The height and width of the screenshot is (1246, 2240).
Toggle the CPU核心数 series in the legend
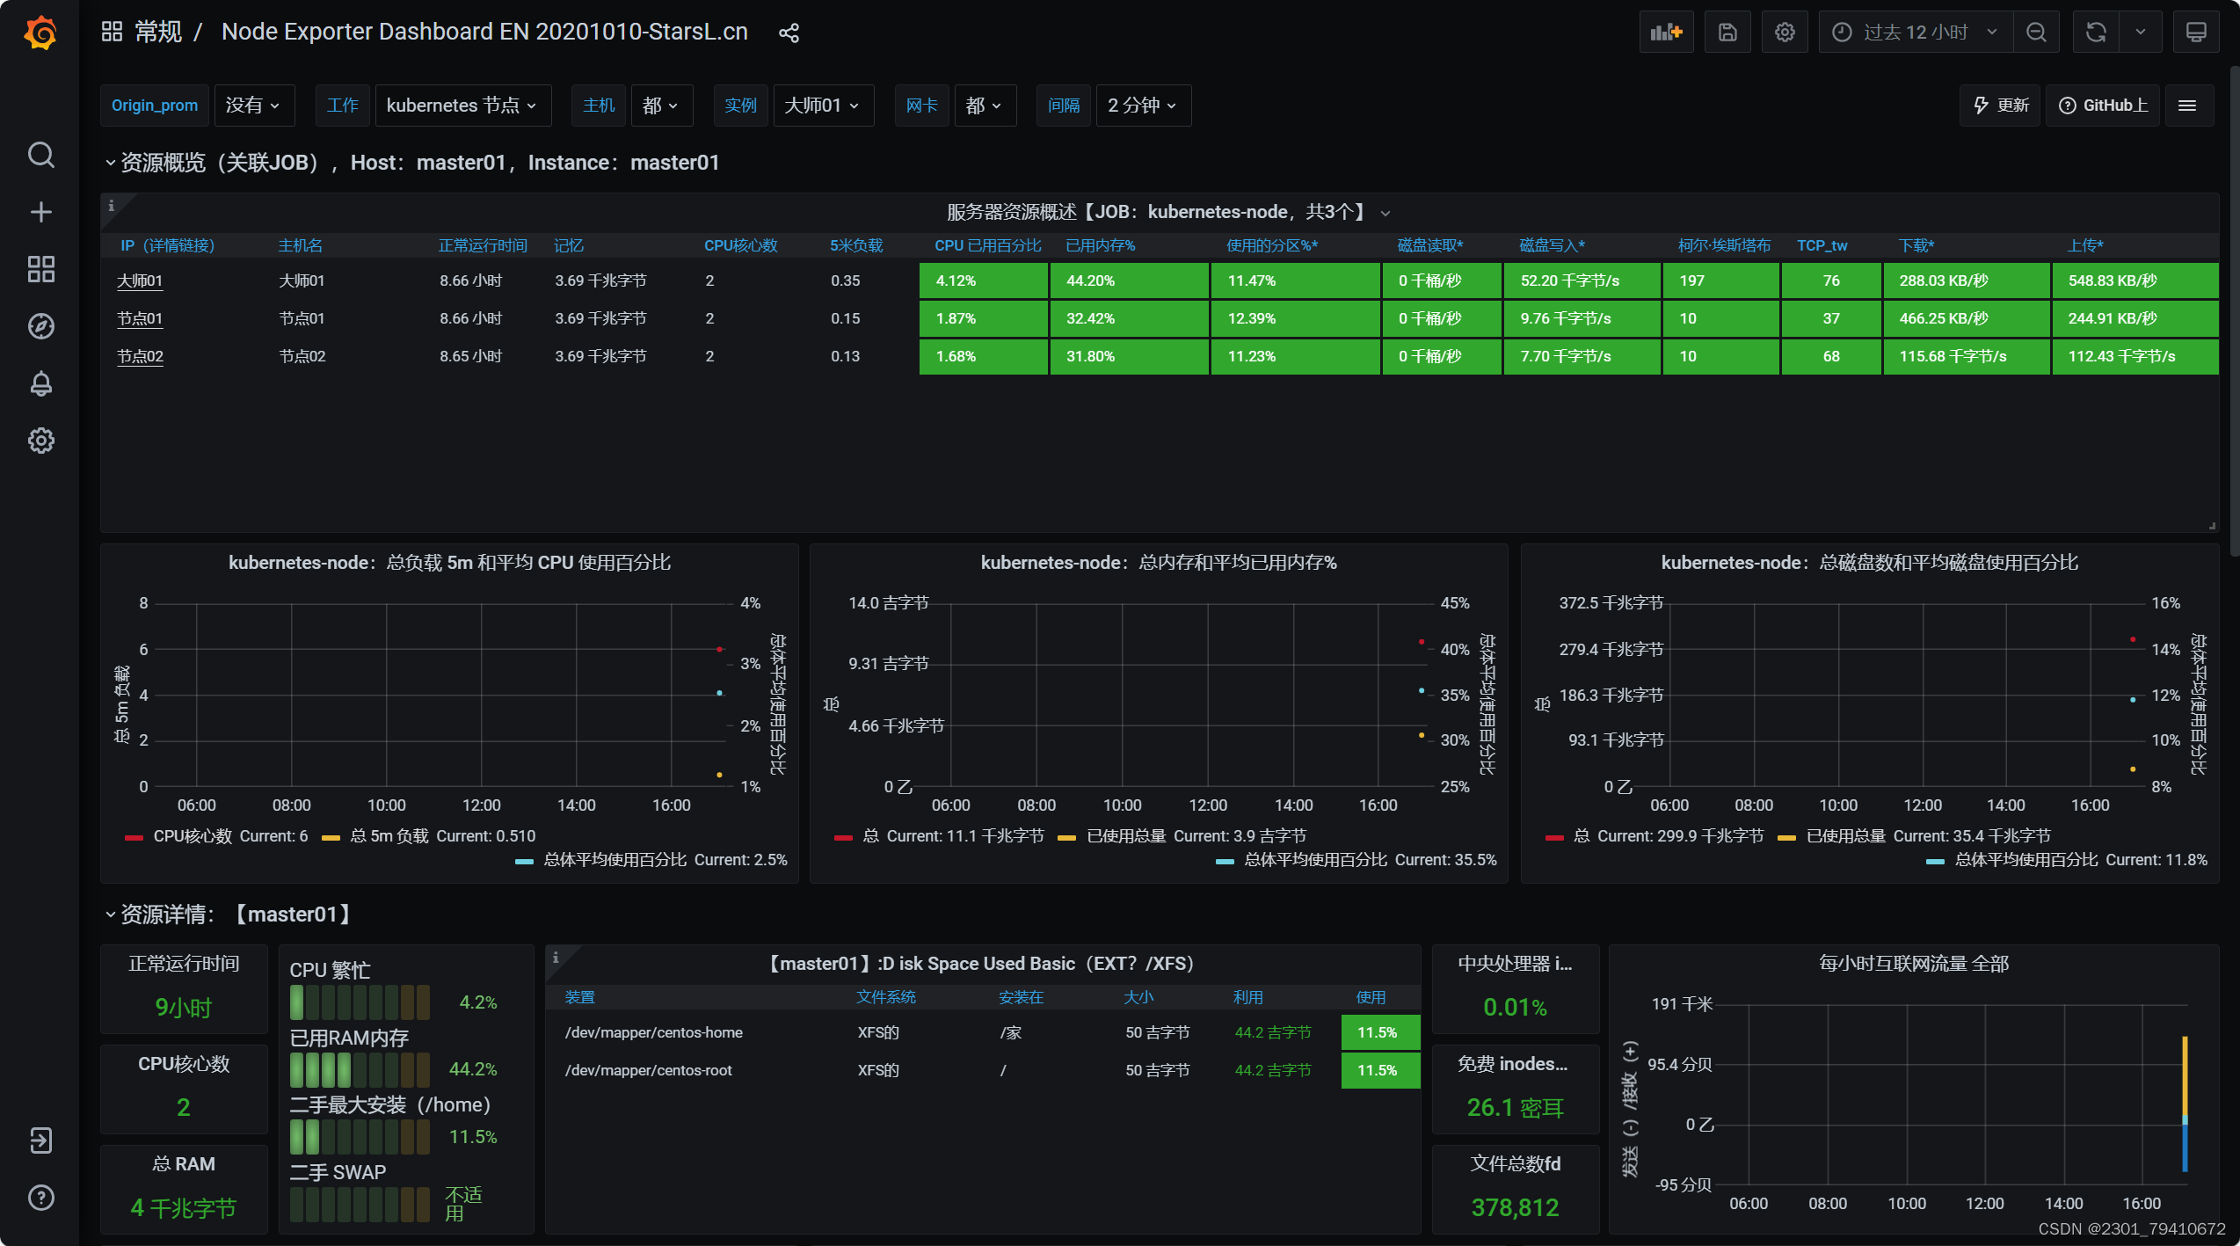click(192, 836)
